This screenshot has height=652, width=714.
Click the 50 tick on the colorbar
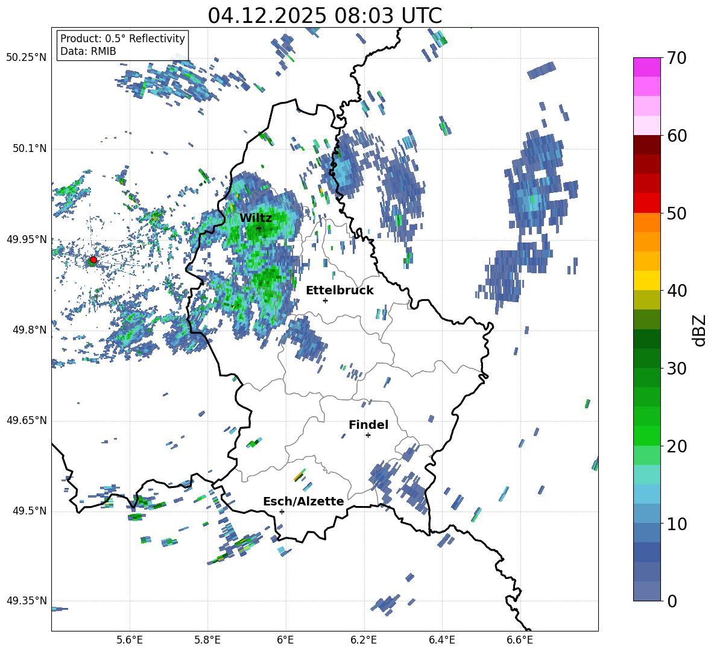click(677, 213)
